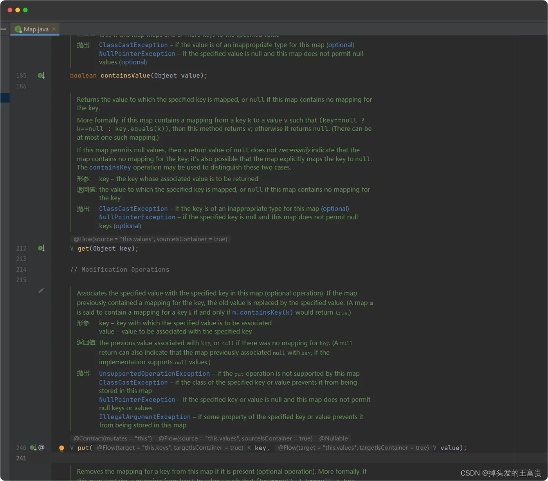Screen dimensions: 548x481
Task: Click the implemented-method gutter icon at line 240
Action: [33, 447]
